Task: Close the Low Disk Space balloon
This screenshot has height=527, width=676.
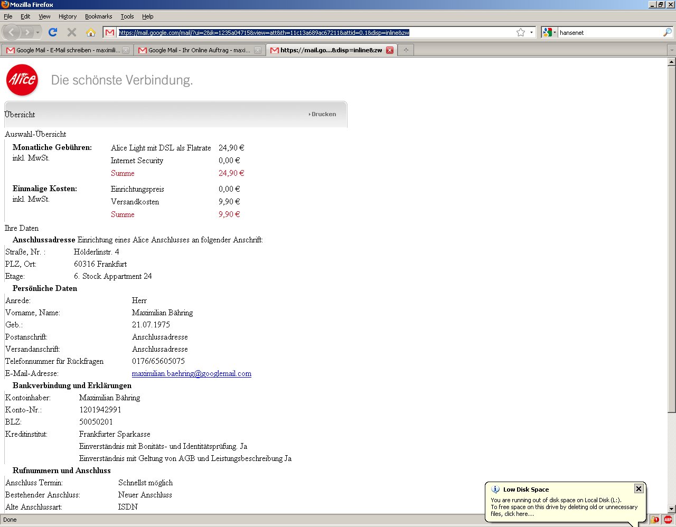Action: pyautogui.click(x=639, y=488)
